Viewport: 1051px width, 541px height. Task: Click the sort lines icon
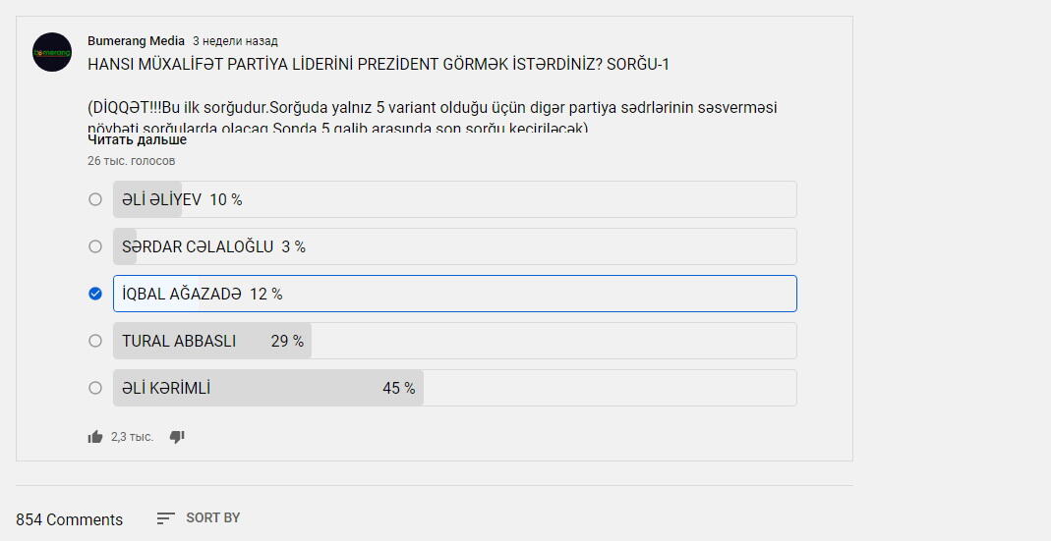pos(165,518)
